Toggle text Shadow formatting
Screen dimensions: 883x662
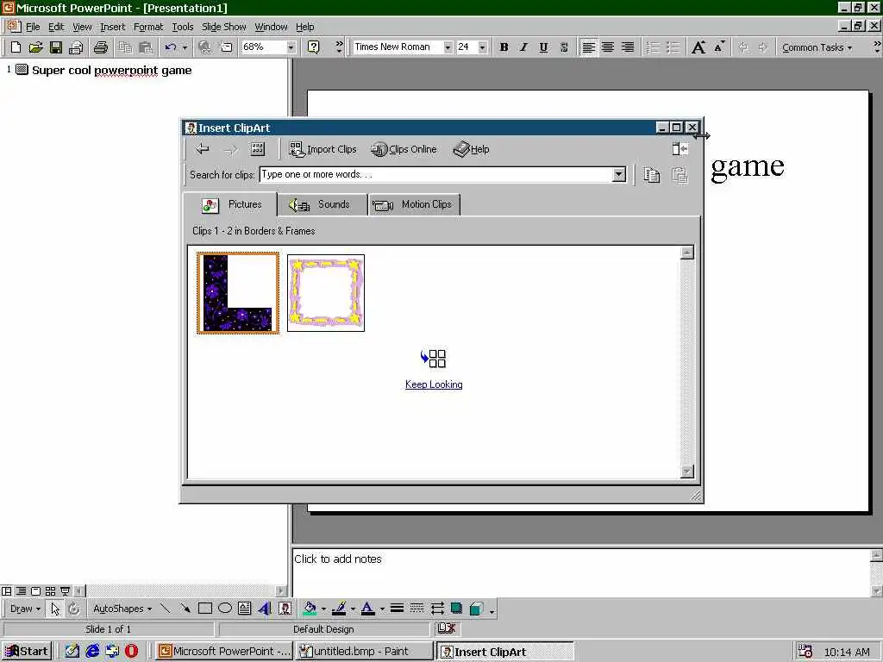click(x=564, y=47)
